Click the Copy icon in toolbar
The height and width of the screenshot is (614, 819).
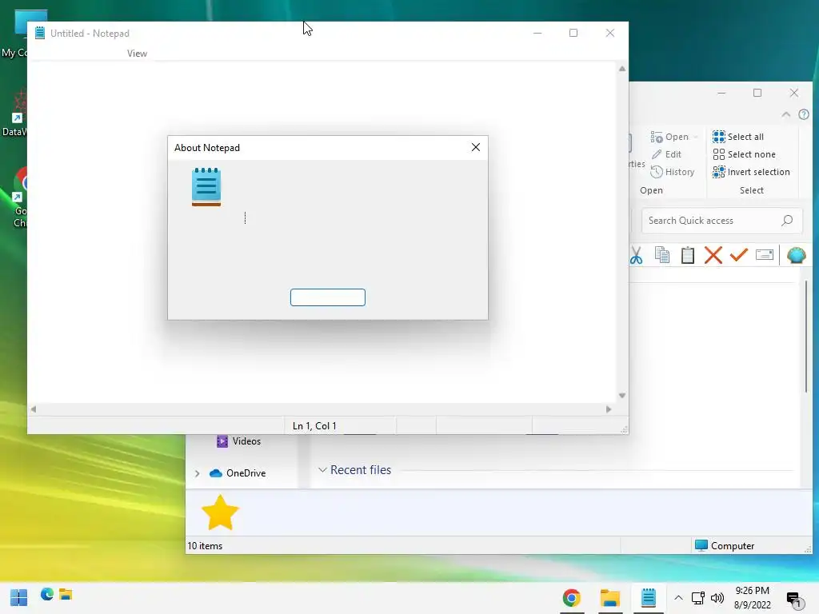661,255
